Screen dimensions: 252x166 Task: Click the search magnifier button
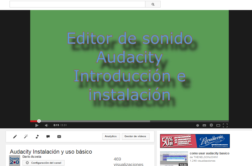(153, 4)
